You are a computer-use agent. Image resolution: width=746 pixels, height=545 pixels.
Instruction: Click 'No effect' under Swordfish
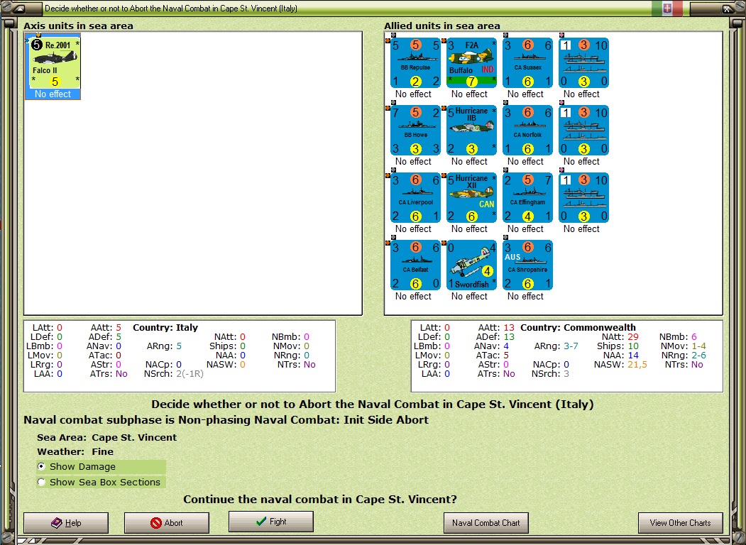pos(469,297)
